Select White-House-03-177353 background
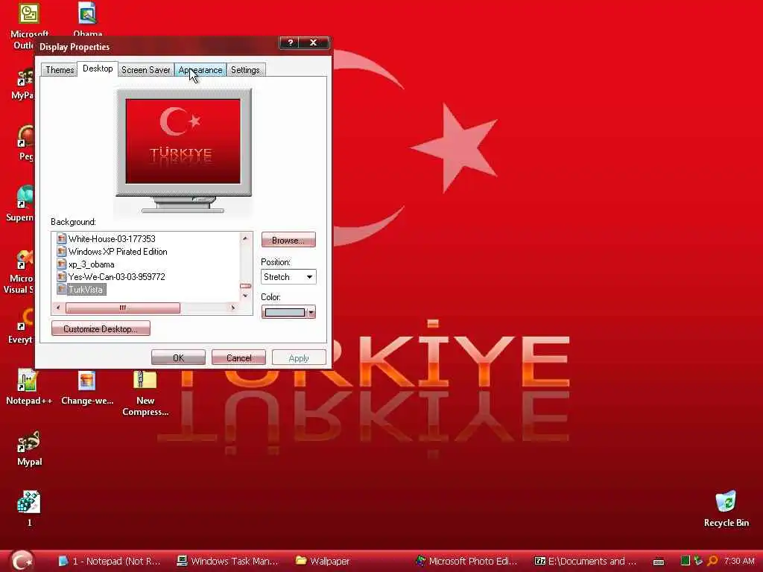The height and width of the screenshot is (572, 763). coord(112,239)
